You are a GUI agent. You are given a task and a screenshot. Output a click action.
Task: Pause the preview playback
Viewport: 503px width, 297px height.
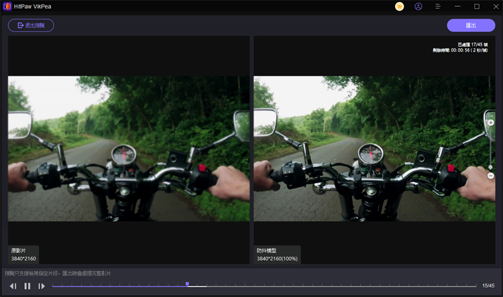tap(27, 286)
